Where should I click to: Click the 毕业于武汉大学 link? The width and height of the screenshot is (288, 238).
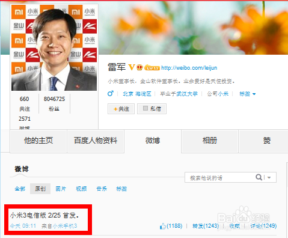(179, 94)
